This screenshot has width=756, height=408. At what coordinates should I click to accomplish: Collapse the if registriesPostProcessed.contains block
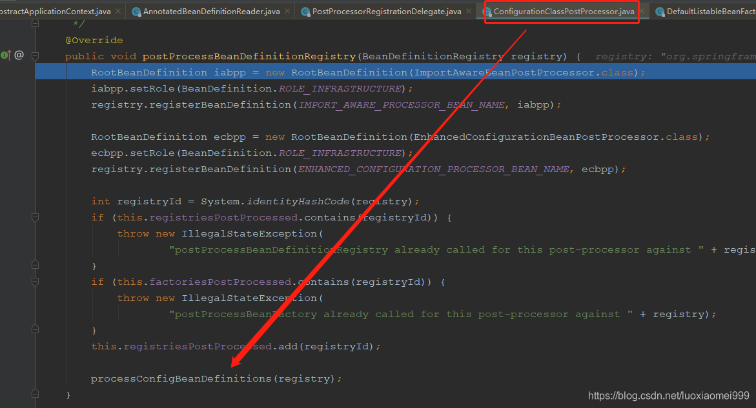(36, 217)
